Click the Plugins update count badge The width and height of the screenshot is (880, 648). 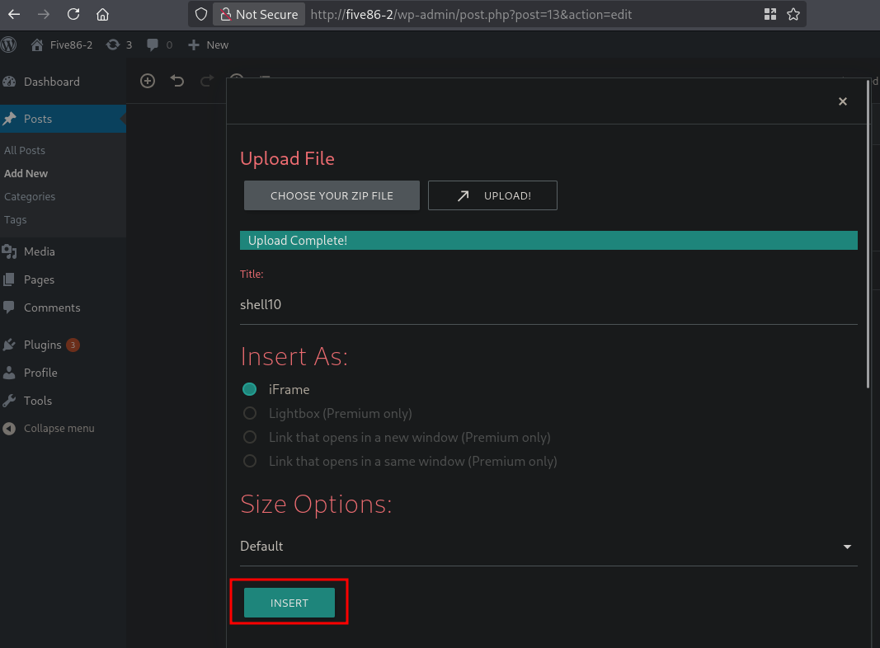(x=73, y=345)
